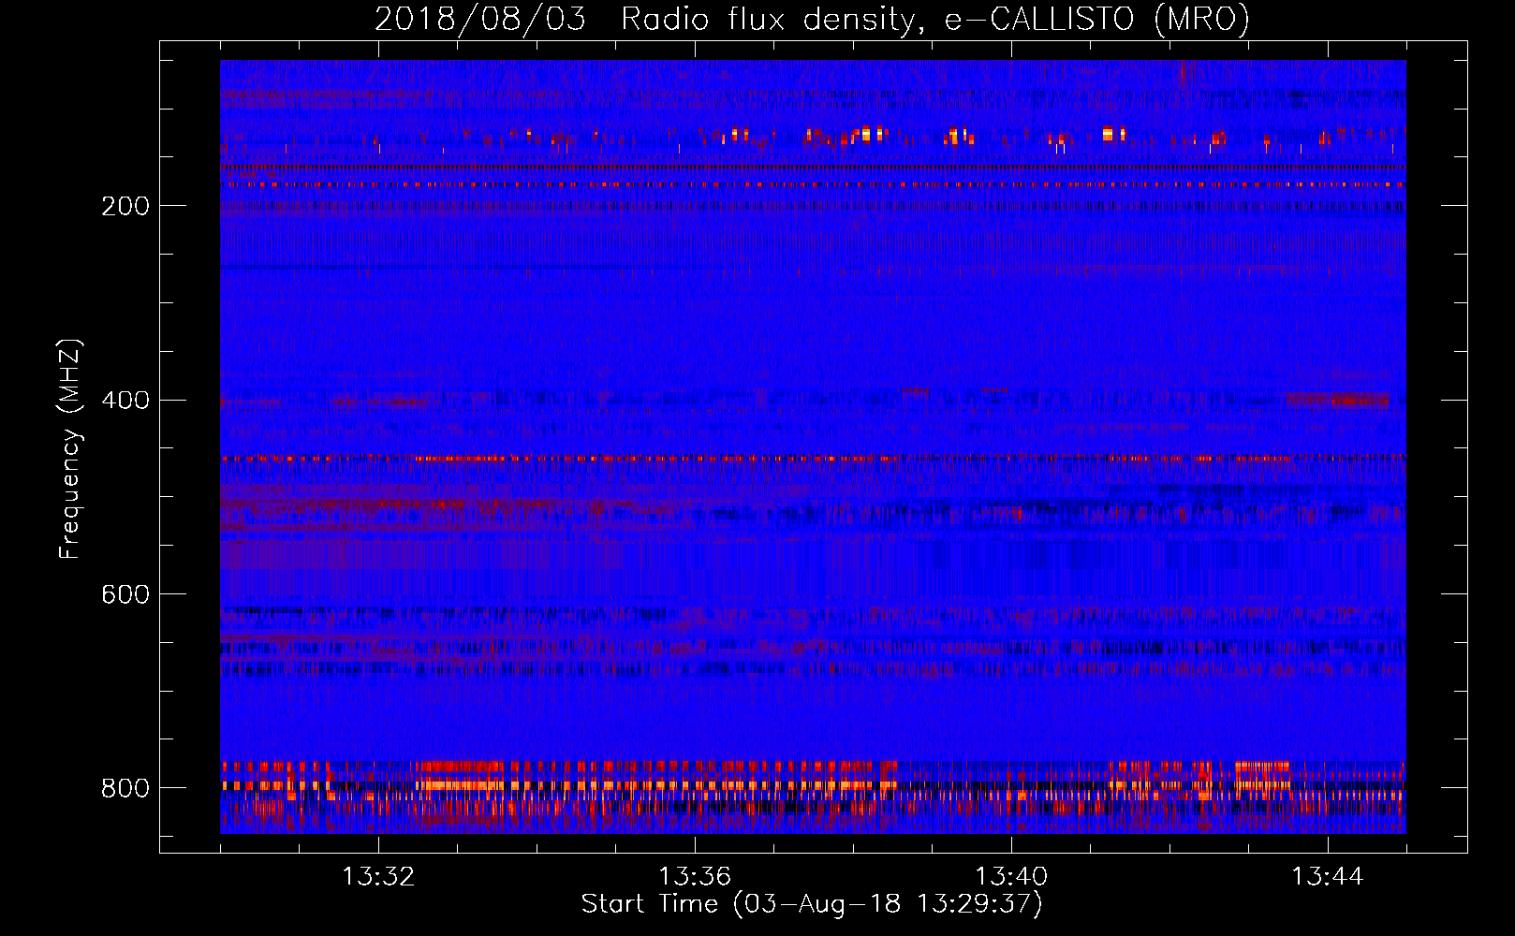Click the 'Start Time (03-Aug-18 13:29:37)' axis label
The height and width of the screenshot is (936, 1515).
coord(812,904)
